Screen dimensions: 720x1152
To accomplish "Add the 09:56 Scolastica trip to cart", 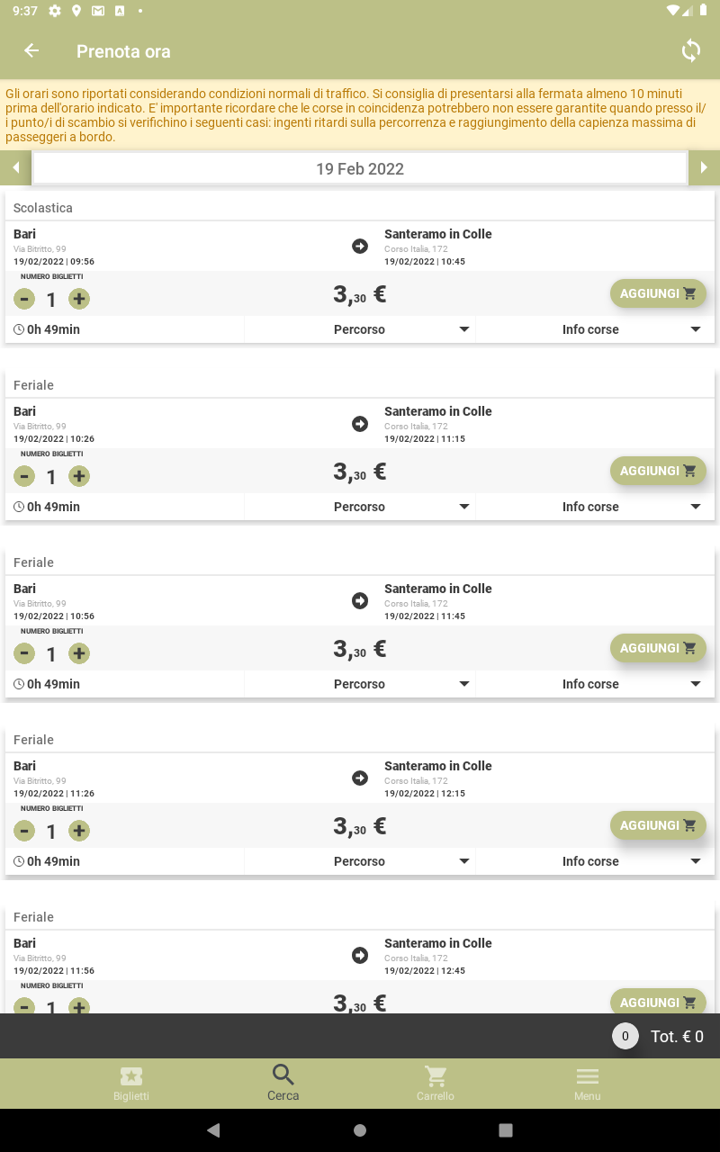I will 658,293.
